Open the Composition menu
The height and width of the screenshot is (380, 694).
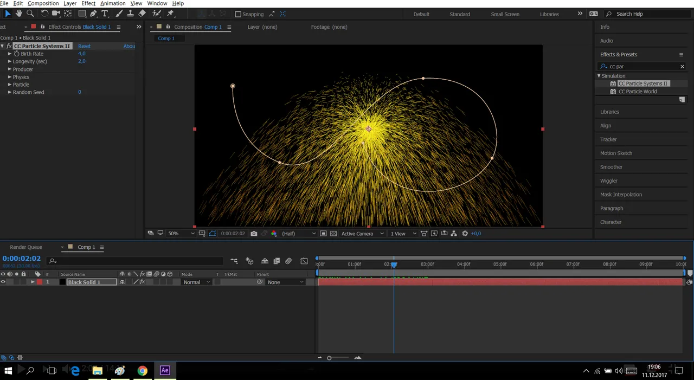point(43,3)
